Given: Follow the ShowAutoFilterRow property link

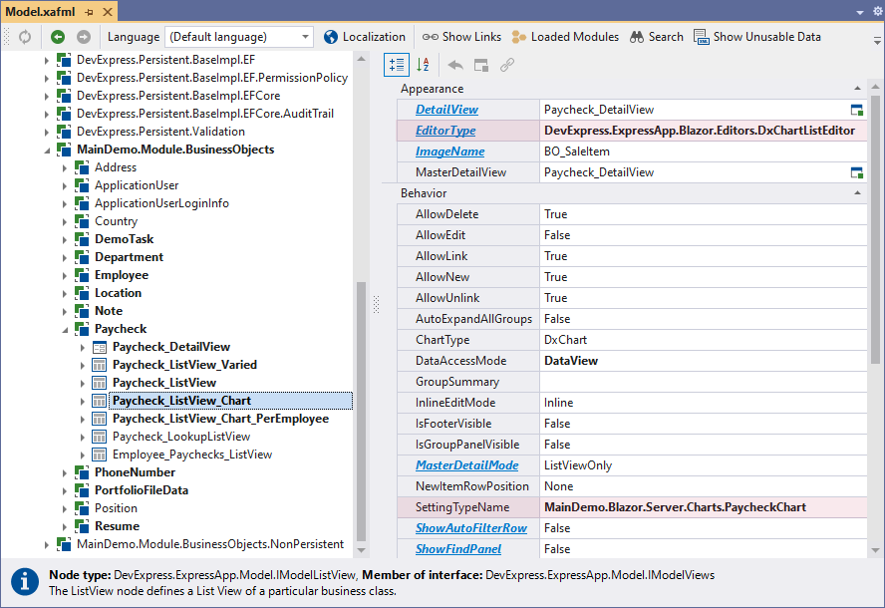Looking at the screenshot, I should (x=471, y=528).
